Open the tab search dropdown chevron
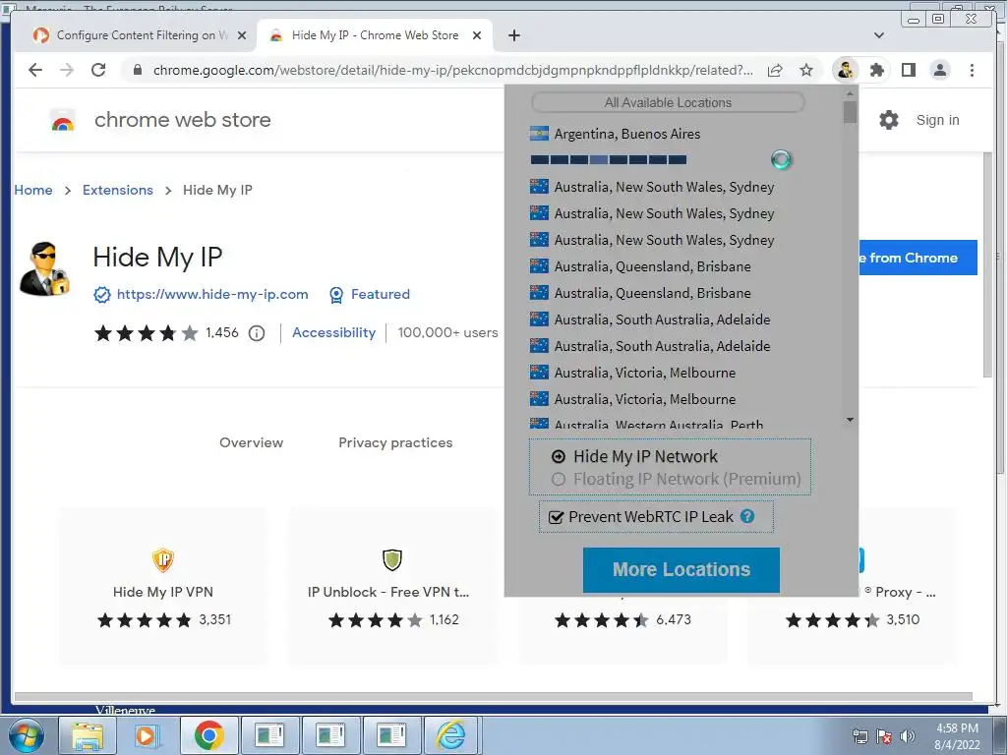 (879, 35)
